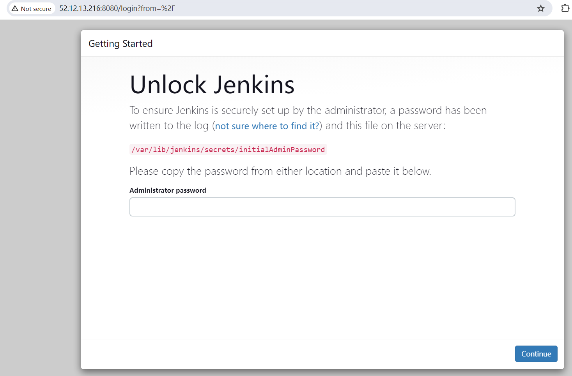
Task: Select the URL in the address bar
Action: click(x=117, y=8)
